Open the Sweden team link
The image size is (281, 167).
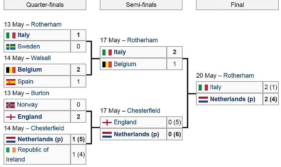click(28, 47)
